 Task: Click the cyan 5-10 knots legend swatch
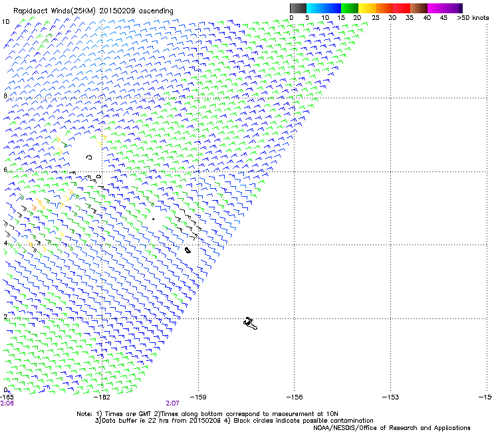315,8
